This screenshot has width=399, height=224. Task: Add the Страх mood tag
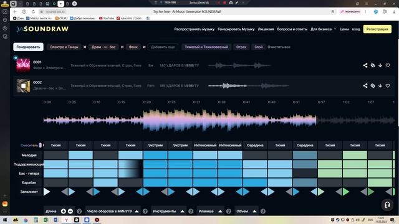point(241,47)
